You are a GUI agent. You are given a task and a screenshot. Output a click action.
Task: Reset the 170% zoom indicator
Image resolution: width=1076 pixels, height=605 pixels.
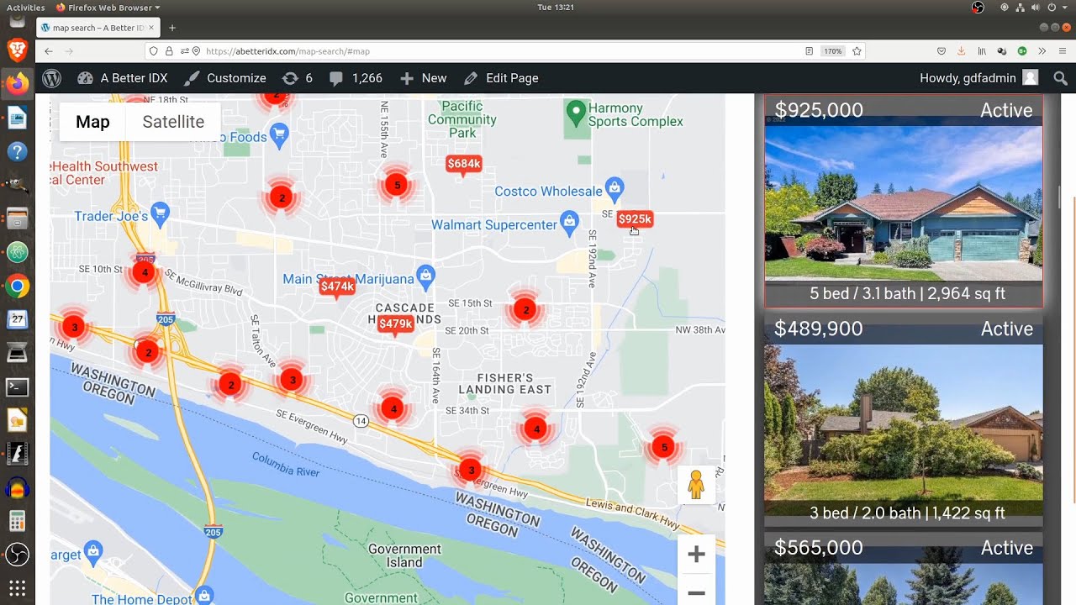coord(832,51)
